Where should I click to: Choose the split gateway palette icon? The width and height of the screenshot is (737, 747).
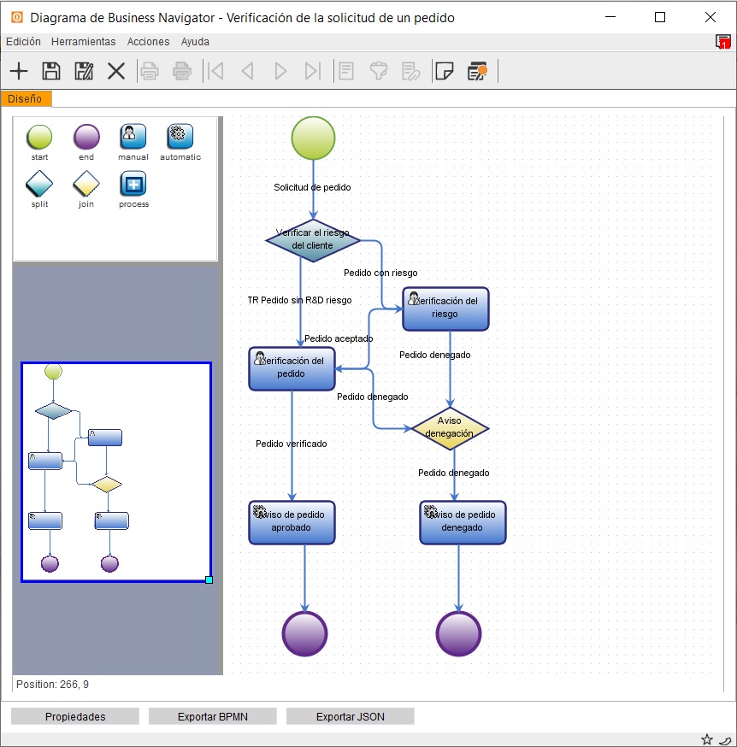[x=39, y=184]
